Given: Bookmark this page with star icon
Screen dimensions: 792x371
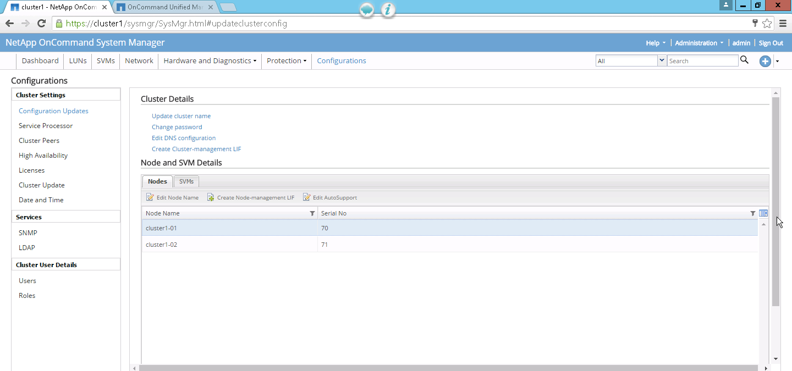Looking at the screenshot, I should 767,23.
